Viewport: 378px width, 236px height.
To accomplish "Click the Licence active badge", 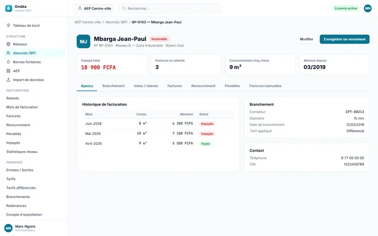I will click(345, 8).
